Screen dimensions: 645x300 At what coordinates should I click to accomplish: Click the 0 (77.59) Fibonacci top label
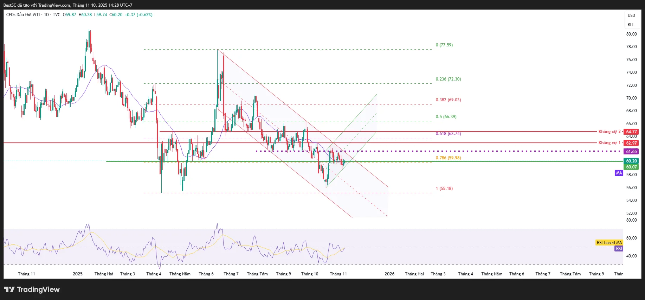(444, 45)
